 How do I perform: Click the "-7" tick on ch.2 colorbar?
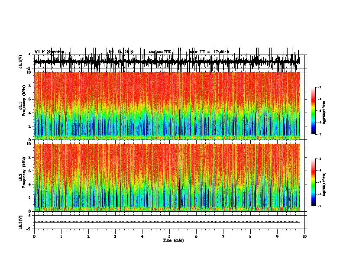[x=319, y=206]
